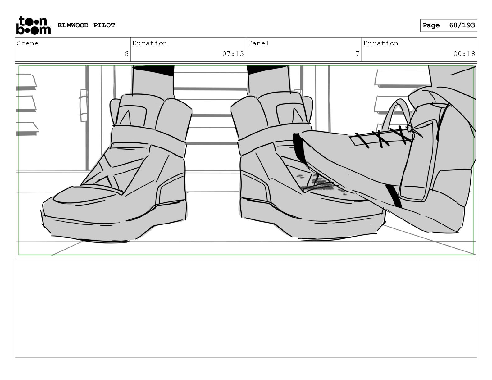Click scene duration value 07:13

coord(233,54)
